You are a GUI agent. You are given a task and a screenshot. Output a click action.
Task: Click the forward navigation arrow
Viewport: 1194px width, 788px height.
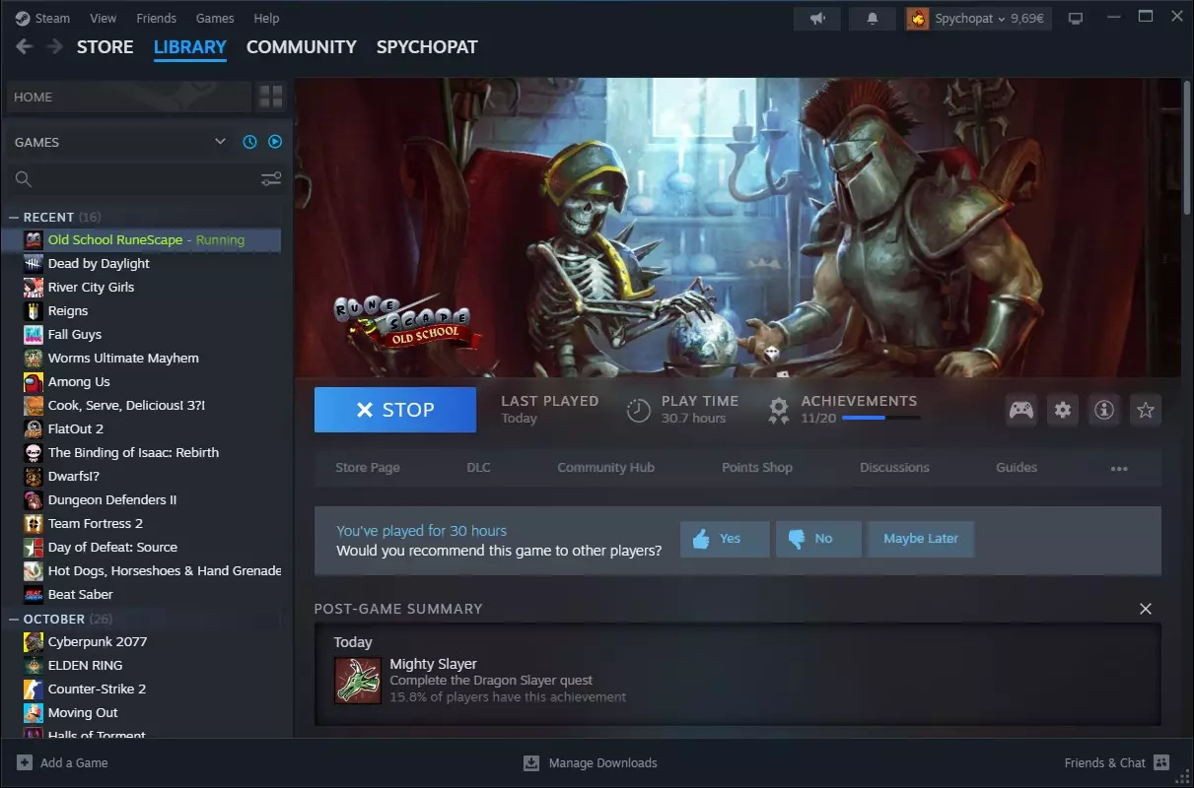pyautogui.click(x=55, y=47)
